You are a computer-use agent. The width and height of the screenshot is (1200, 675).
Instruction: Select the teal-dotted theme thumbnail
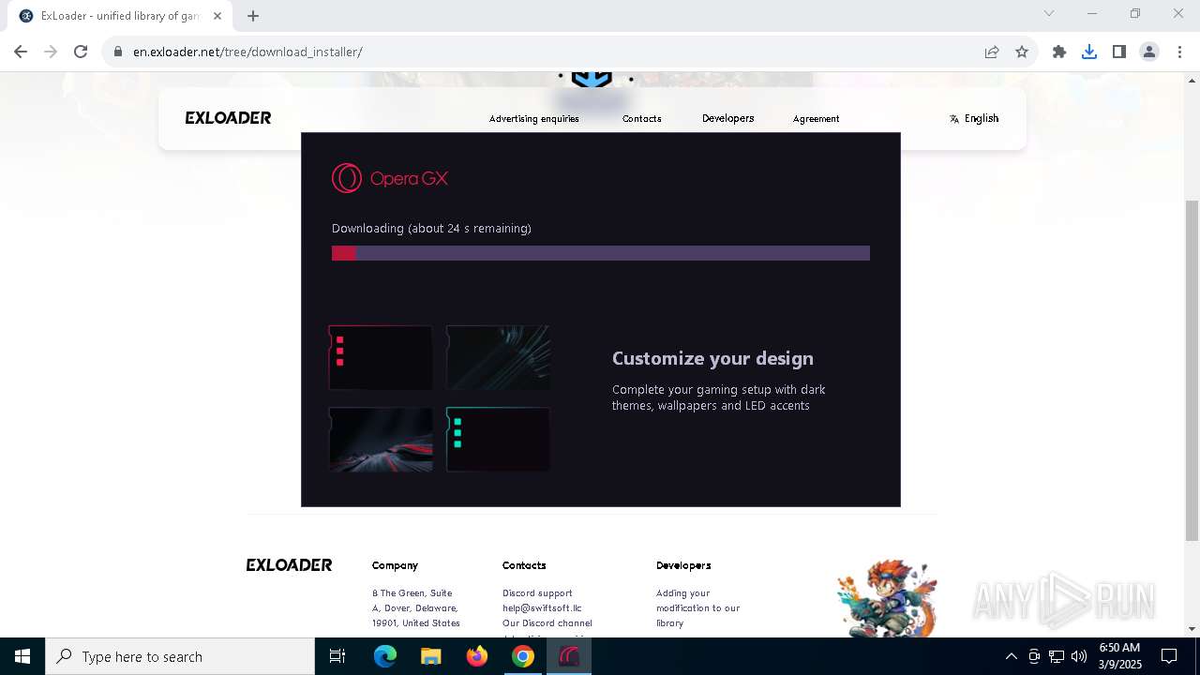(498, 439)
